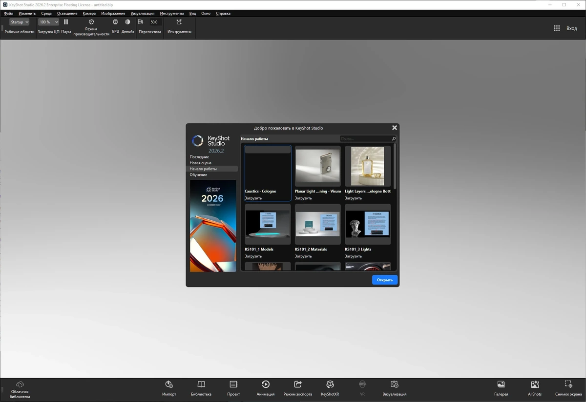This screenshot has width=586, height=402.
Task: Click Загрузить under Light Layers scene
Action: [x=354, y=198]
